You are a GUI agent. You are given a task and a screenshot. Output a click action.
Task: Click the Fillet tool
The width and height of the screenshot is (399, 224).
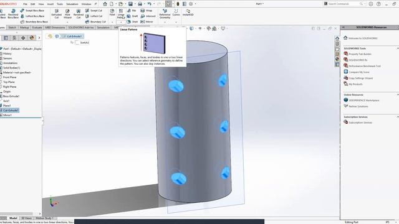click(112, 12)
